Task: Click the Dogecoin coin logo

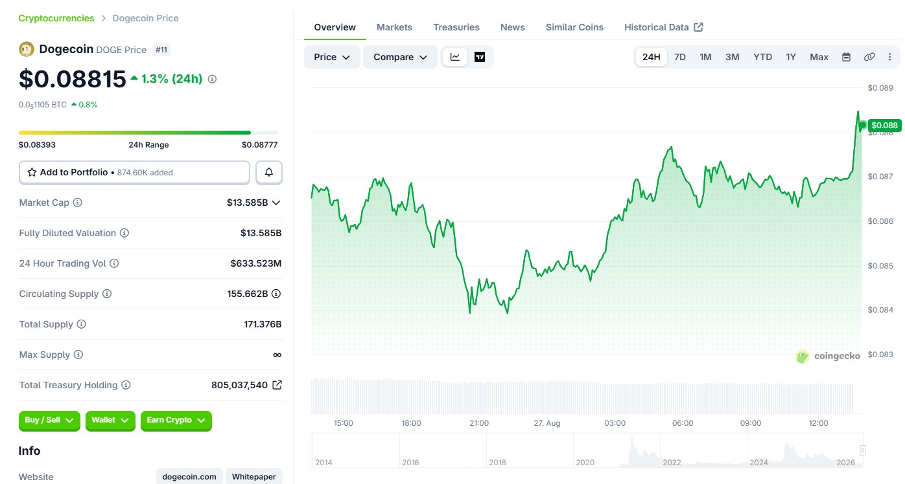Action: 27,49
